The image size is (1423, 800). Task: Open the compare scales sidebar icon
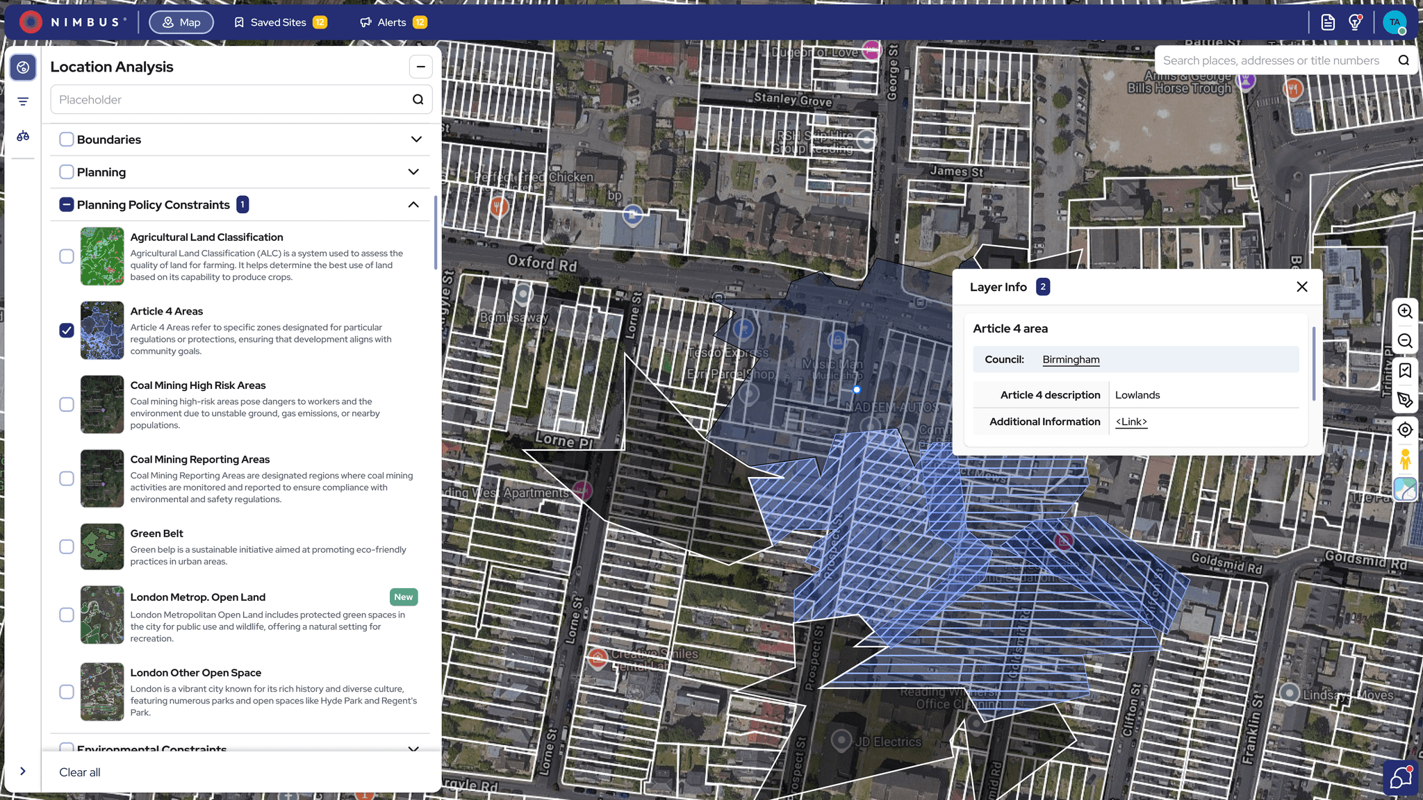pyautogui.click(x=23, y=136)
